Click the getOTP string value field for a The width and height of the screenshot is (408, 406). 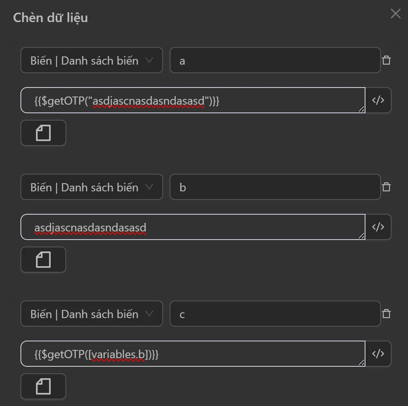click(192, 100)
